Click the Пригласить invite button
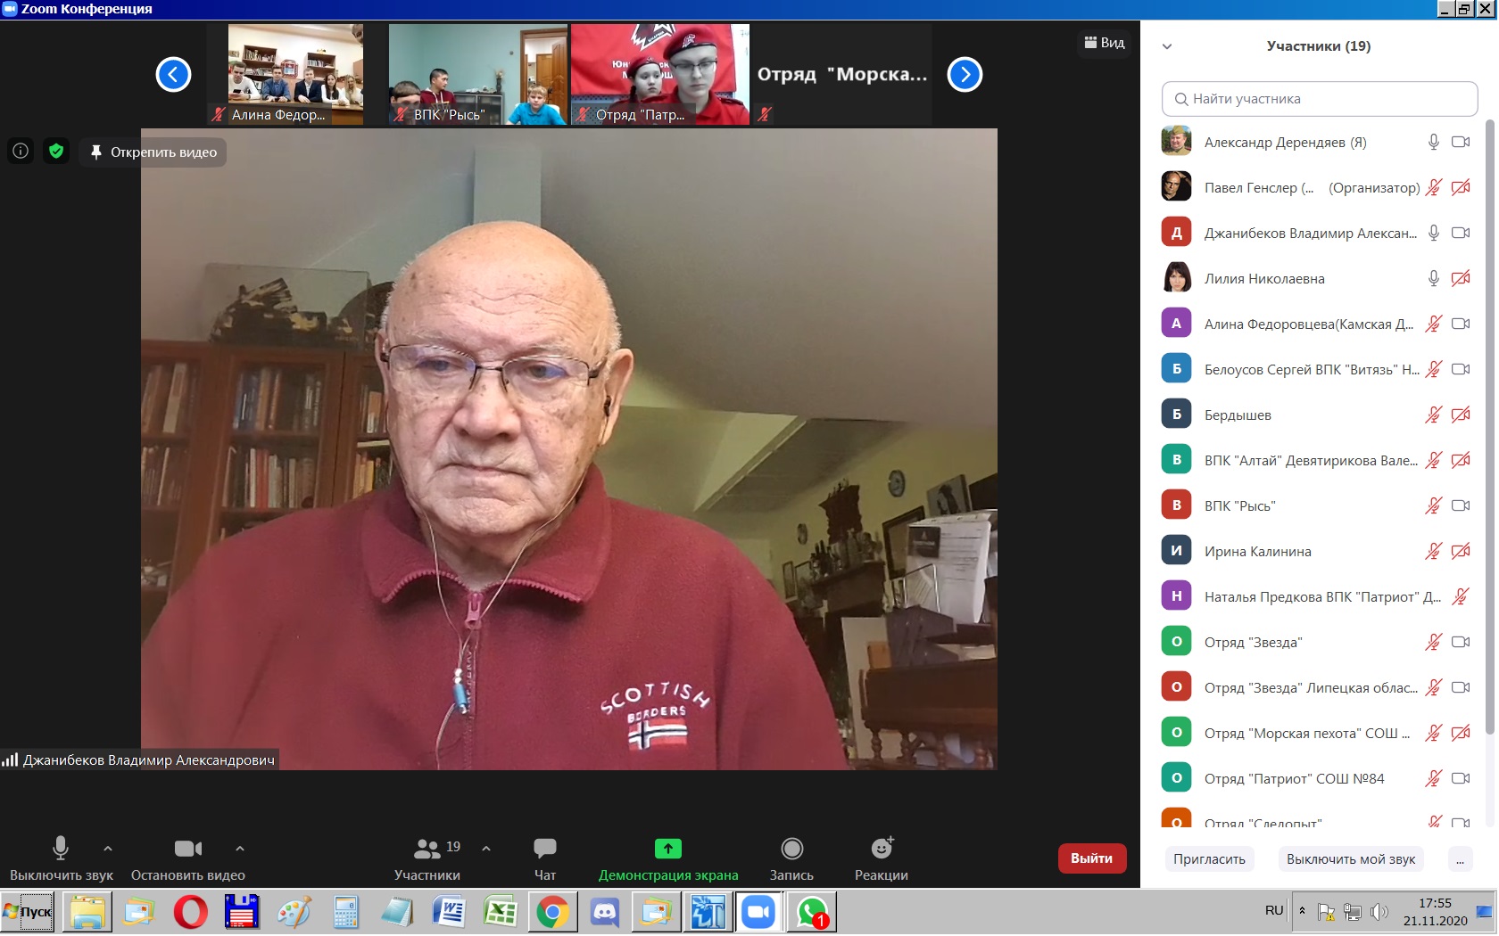The image size is (1499, 936). coord(1209,859)
